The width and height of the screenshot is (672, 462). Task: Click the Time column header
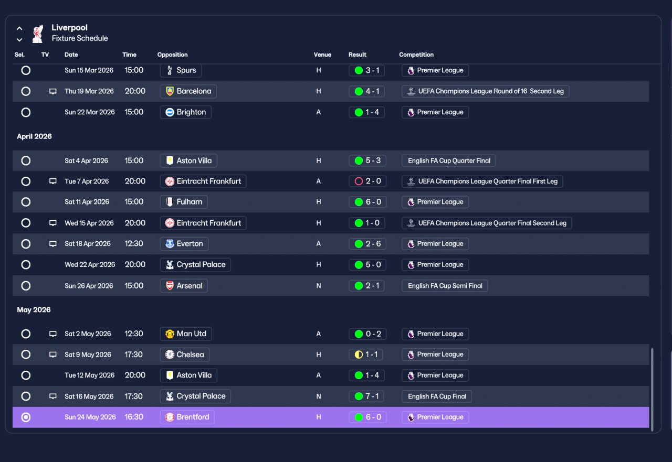pyautogui.click(x=130, y=55)
